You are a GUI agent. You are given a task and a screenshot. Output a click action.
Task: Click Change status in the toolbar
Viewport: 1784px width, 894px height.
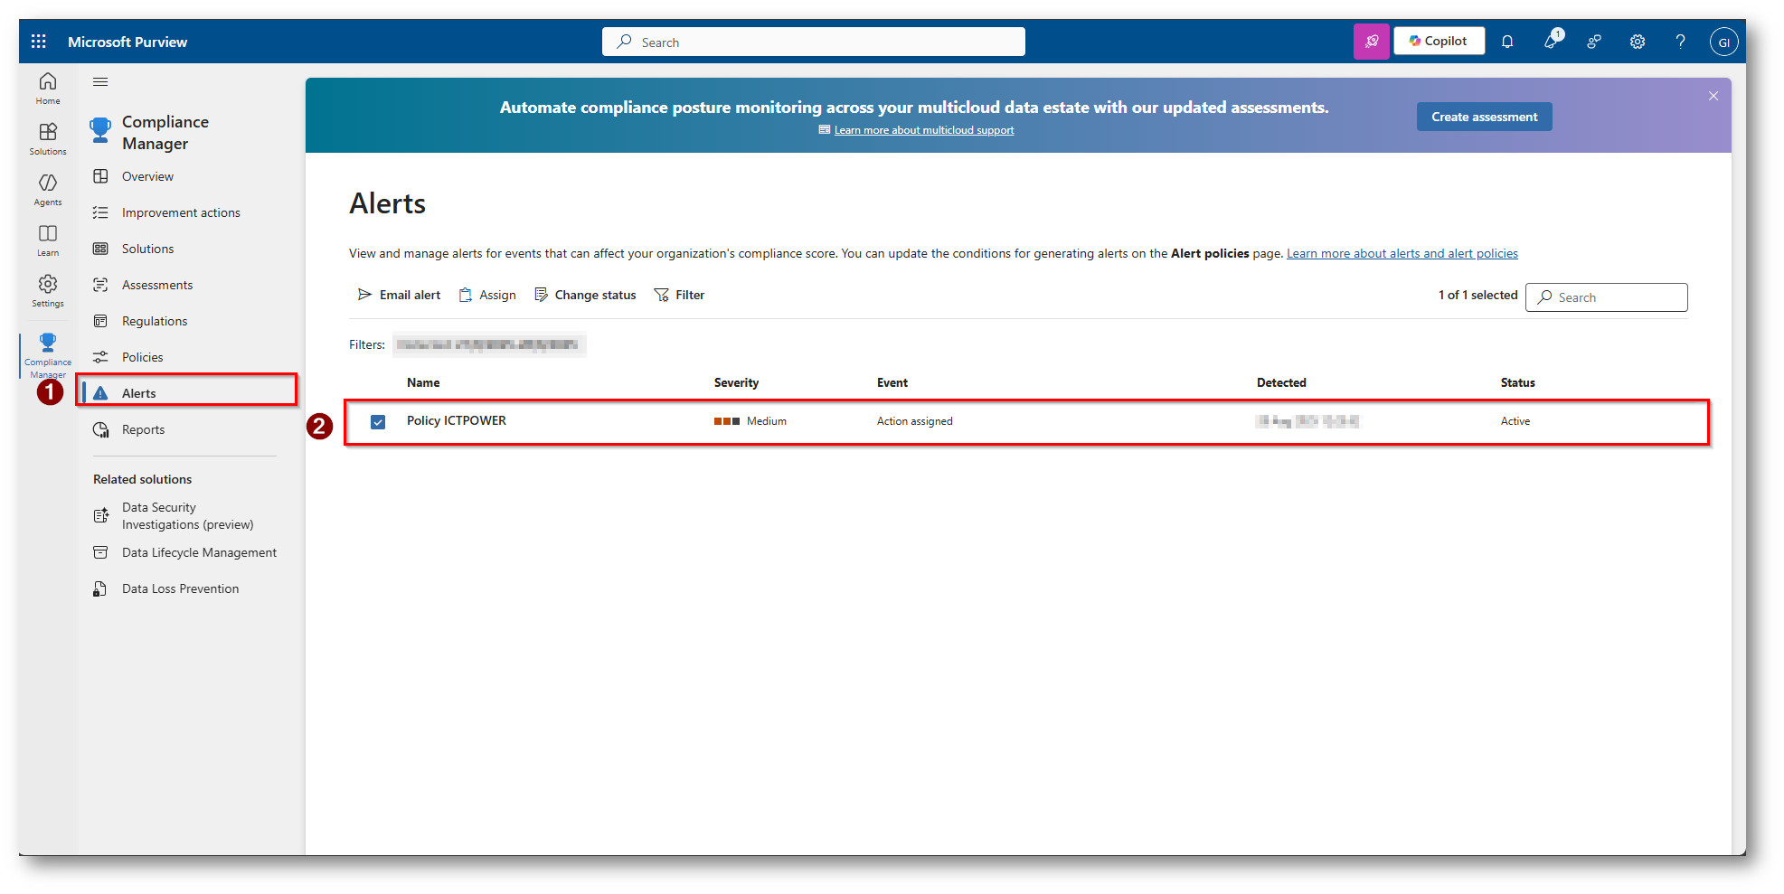585,295
